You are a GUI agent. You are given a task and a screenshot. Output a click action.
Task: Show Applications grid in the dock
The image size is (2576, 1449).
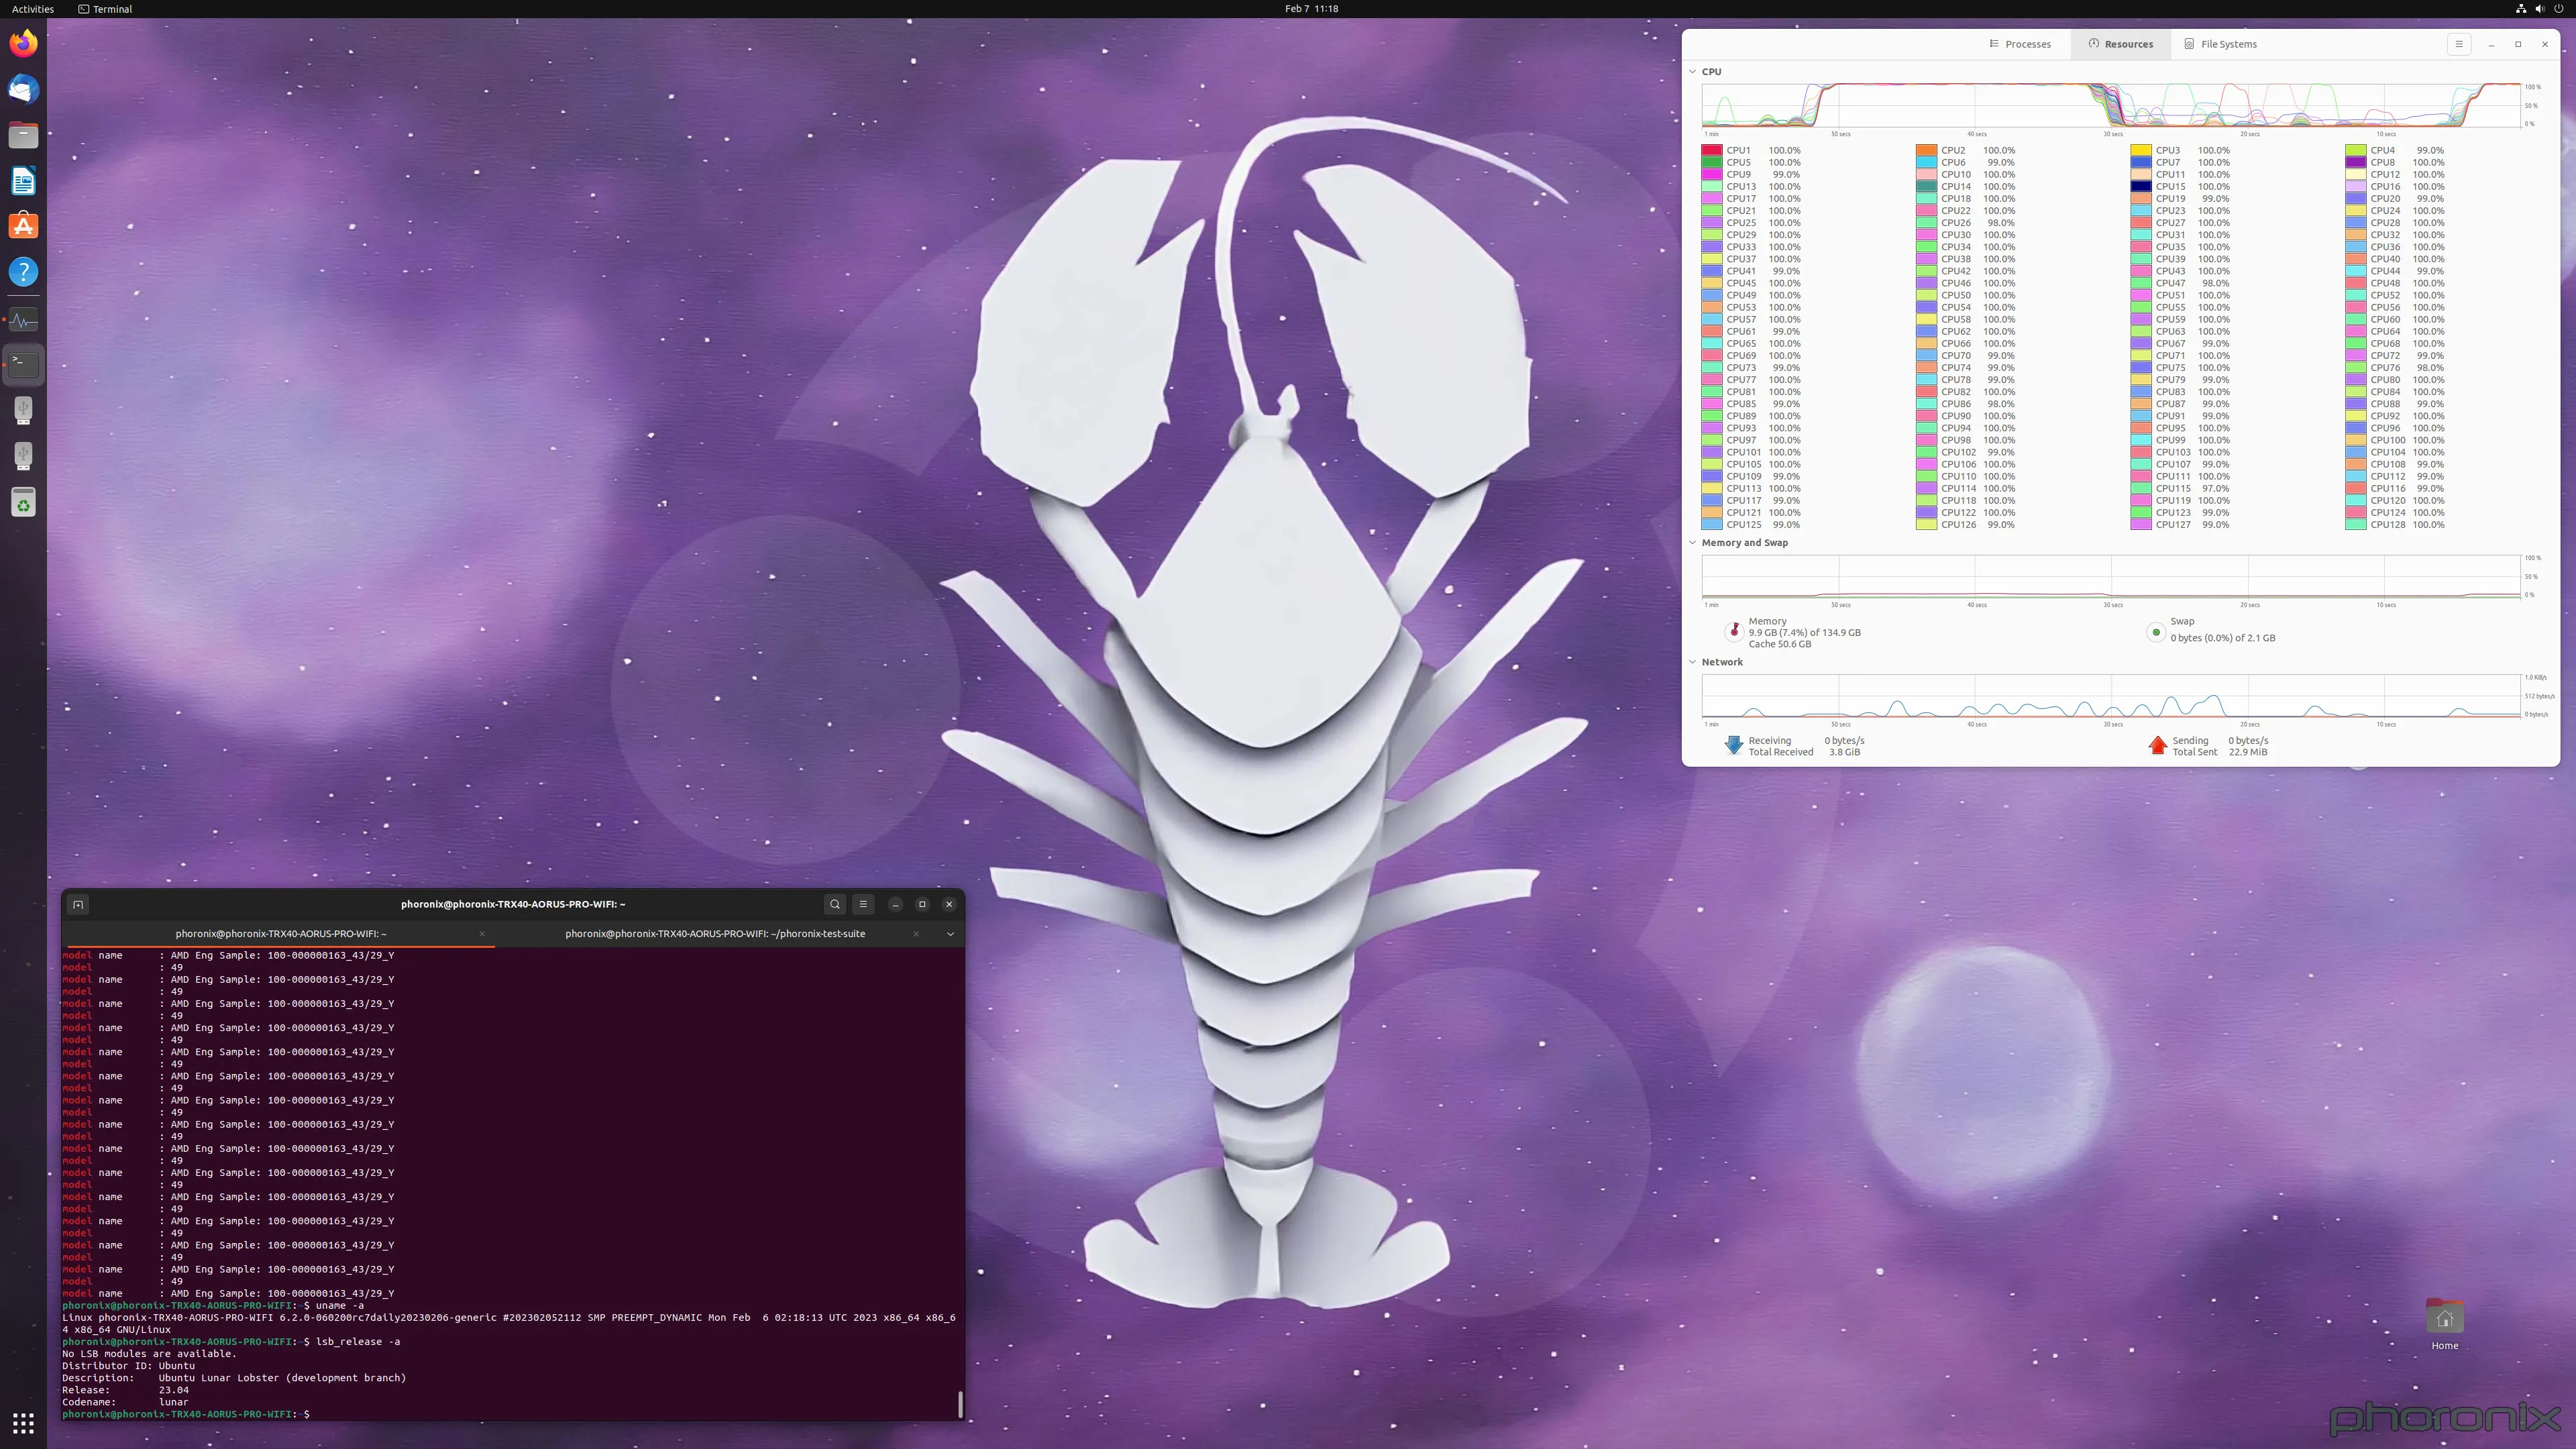[23, 1423]
